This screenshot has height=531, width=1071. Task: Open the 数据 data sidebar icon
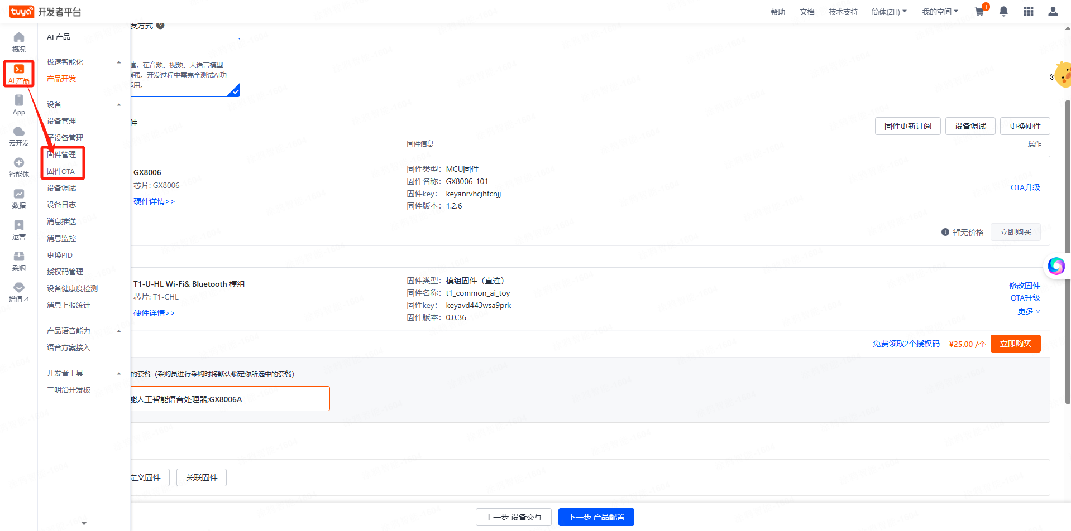[19, 198]
